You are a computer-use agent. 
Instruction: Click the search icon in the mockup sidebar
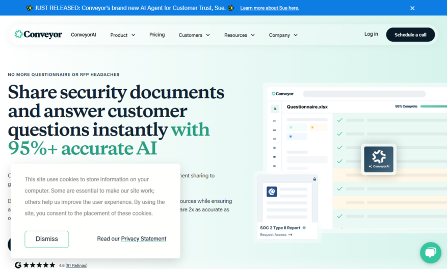[x=275, y=109]
